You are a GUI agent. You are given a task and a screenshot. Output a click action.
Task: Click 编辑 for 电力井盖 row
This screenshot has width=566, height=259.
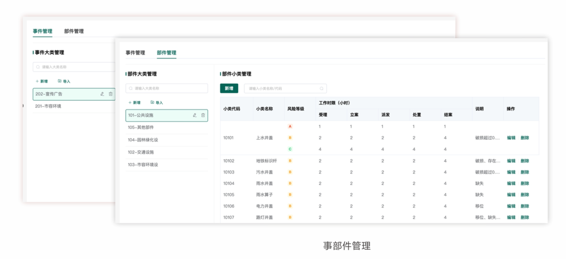pyautogui.click(x=511, y=206)
